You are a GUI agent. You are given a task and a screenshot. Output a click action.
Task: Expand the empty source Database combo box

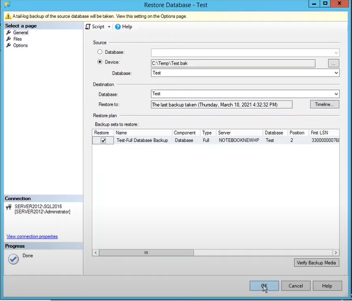click(336, 53)
